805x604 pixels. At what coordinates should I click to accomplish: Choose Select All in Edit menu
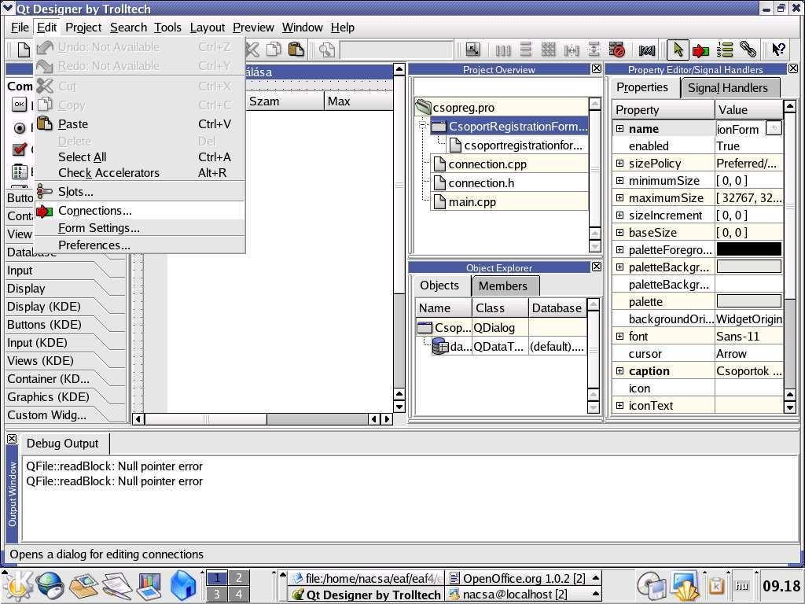[x=140, y=157]
